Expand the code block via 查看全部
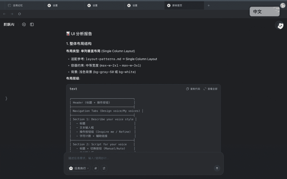This screenshot has height=179, width=287. (212, 89)
